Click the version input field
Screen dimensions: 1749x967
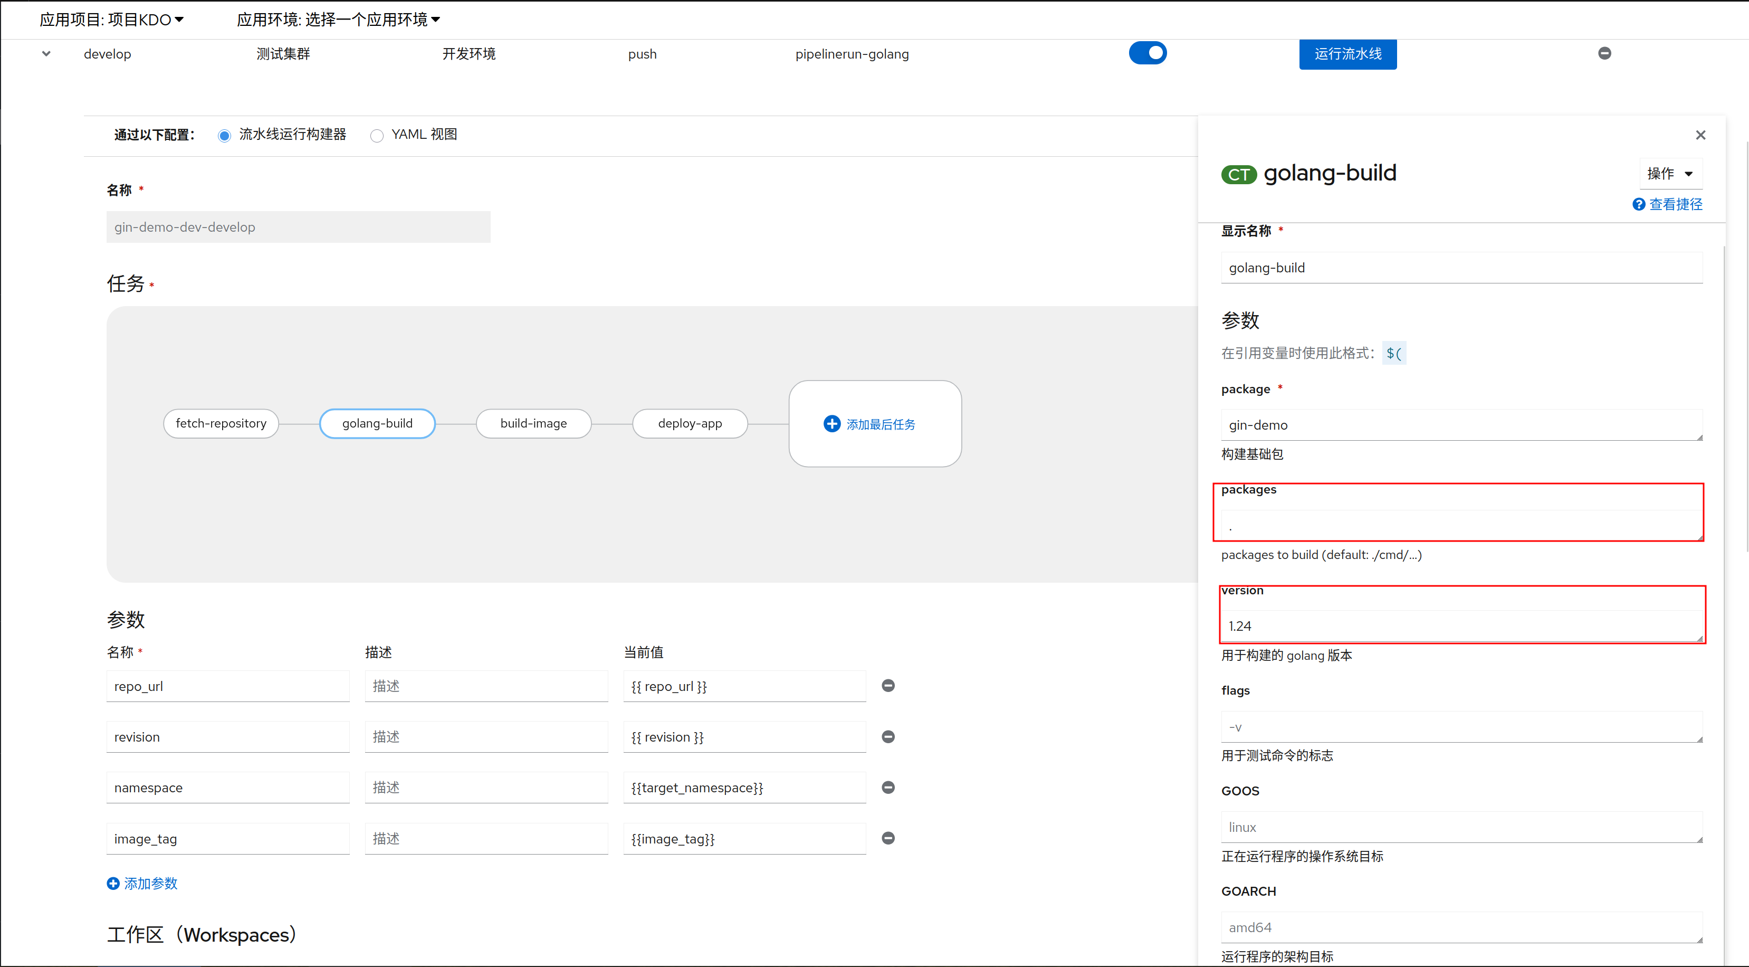[1461, 626]
